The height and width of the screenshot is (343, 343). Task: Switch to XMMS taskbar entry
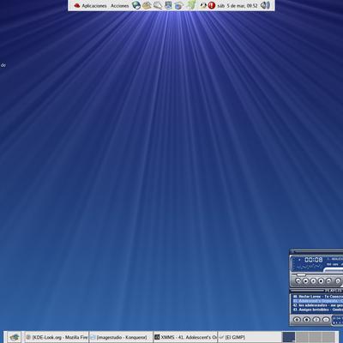[185, 337]
